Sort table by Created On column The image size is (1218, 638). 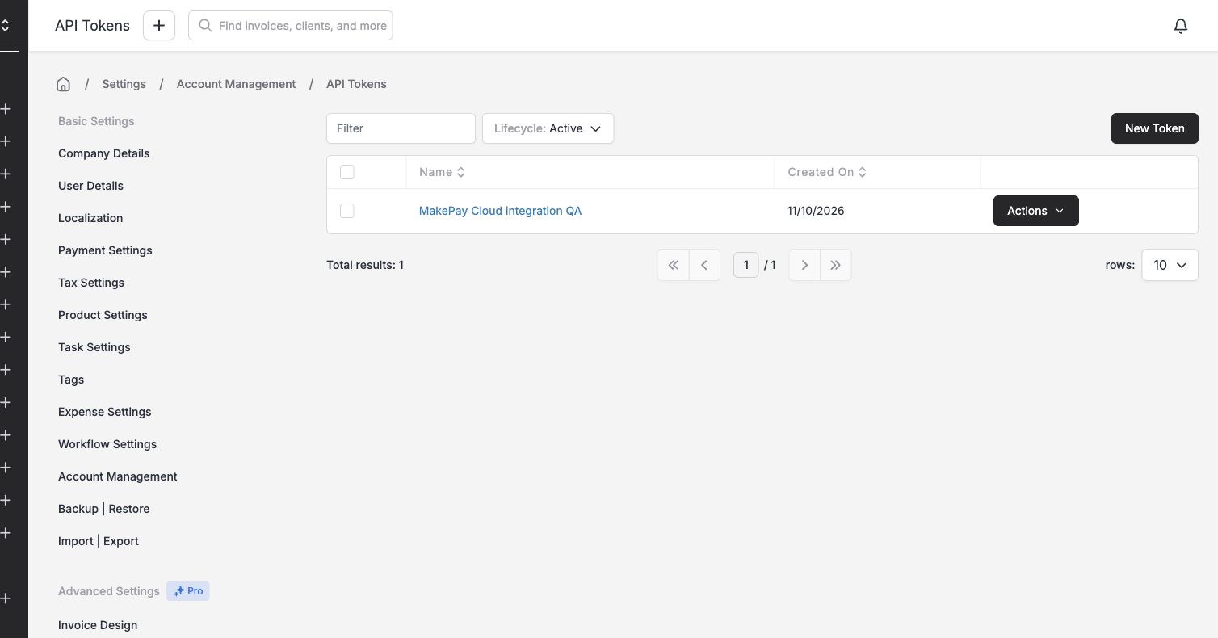tap(827, 172)
